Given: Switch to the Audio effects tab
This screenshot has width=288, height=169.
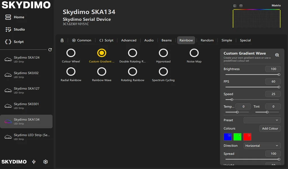Looking at the screenshot, I should 149,40.
